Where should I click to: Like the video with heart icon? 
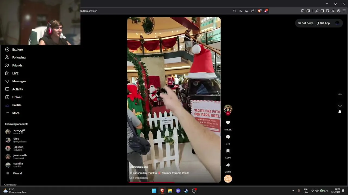228,123
